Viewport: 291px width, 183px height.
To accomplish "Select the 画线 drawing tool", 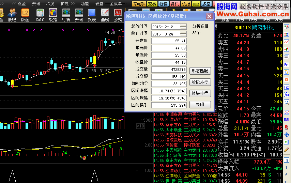I will pyautogui.click(x=105, y=15).
